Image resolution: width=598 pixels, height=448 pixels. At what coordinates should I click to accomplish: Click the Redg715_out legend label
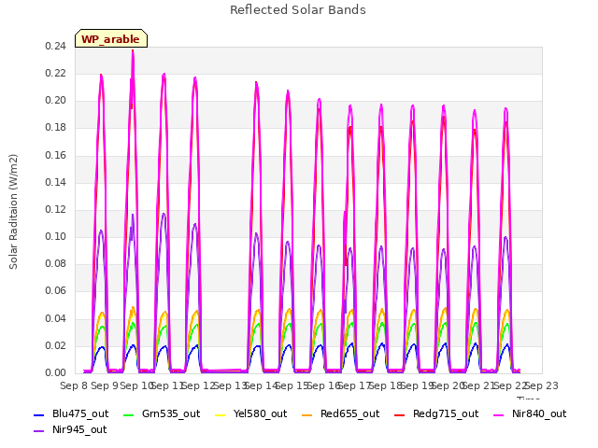446,413
